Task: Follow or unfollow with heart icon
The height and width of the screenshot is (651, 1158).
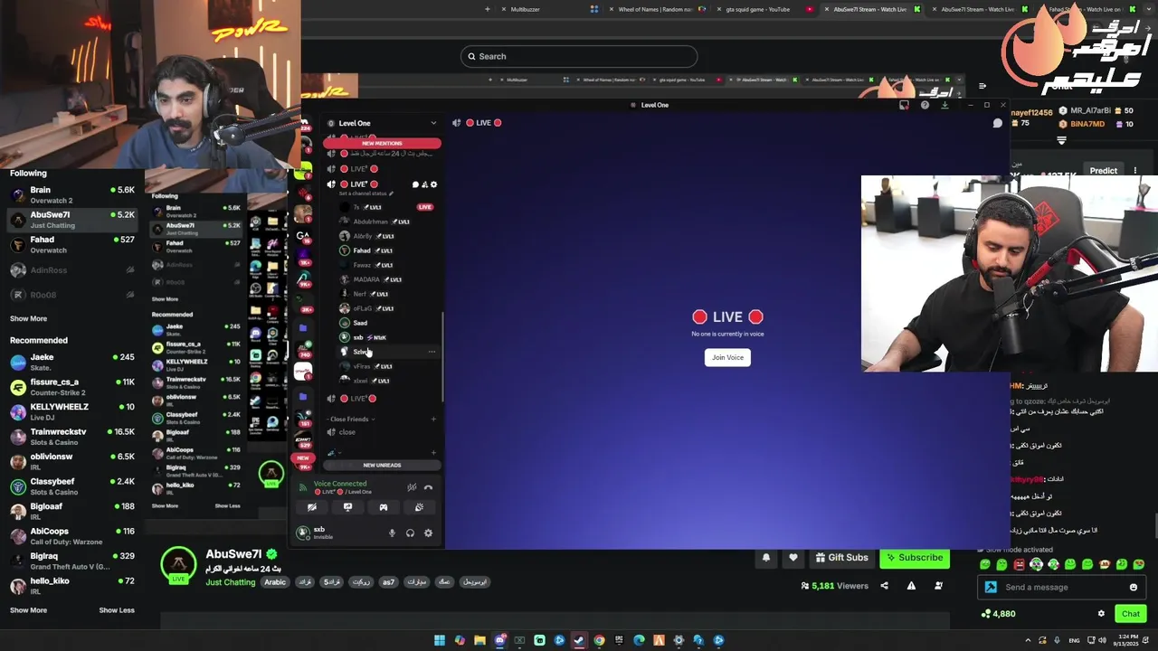Action: [x=793, y=558]
